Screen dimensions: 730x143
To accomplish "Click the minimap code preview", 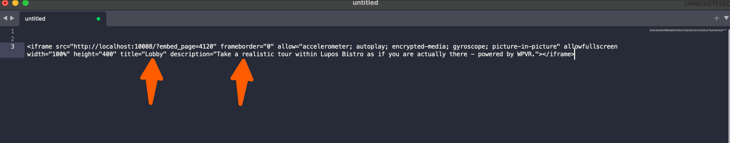I will (x=688, y=30).
